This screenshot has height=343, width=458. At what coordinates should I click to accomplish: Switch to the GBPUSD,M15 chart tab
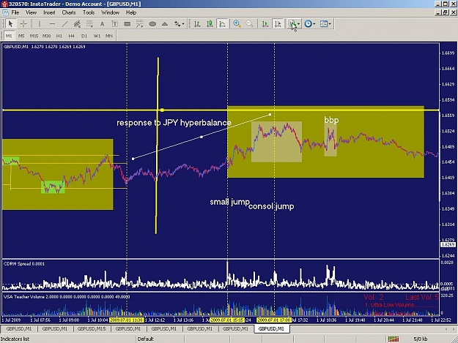[92, 328]
